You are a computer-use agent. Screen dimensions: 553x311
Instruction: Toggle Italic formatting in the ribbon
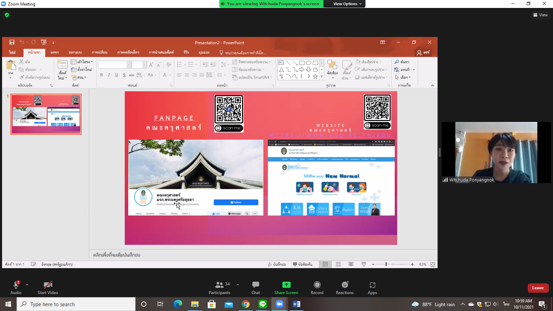pyautogui.click(x=109, y=75)
